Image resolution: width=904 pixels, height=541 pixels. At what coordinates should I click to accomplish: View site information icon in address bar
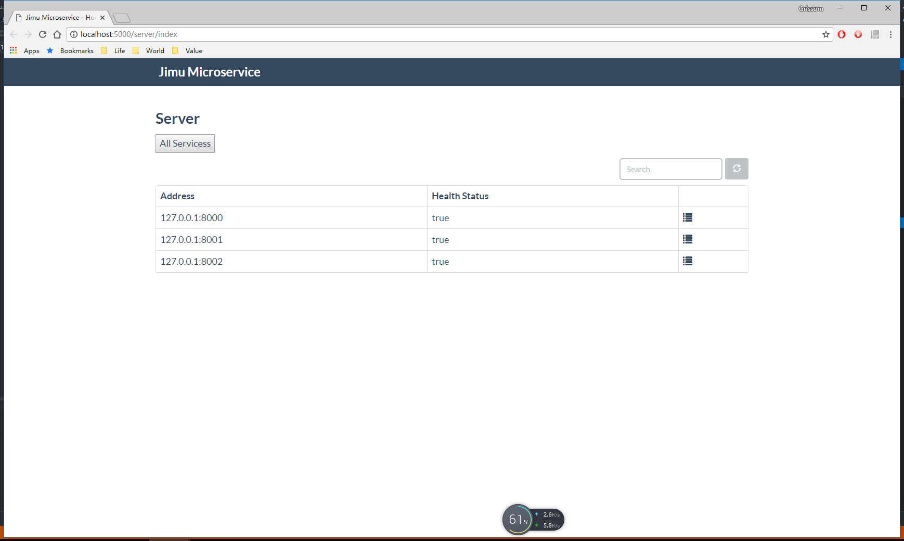[74, 34]
